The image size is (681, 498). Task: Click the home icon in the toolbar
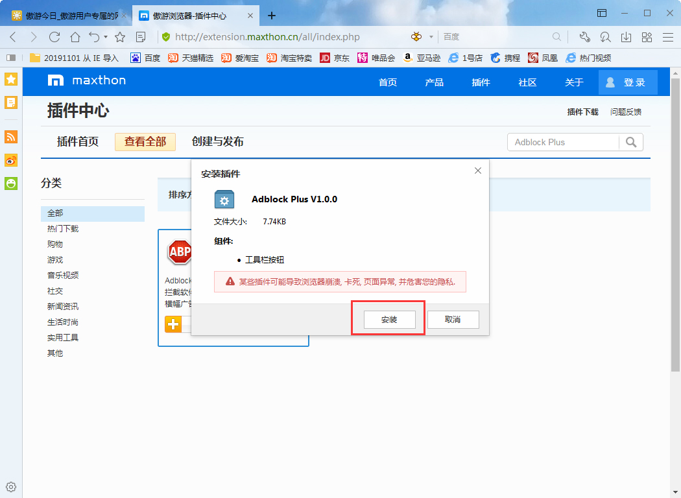click(x=75, y=37)
